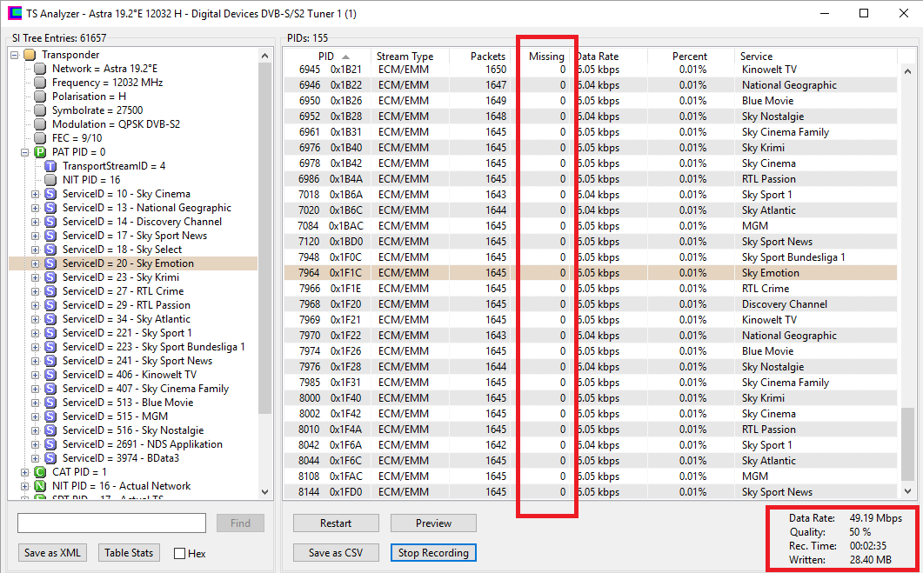923x573 pixels.
Task: Select the PID 8144 0x1FD0 row
Action: (591, 492)
